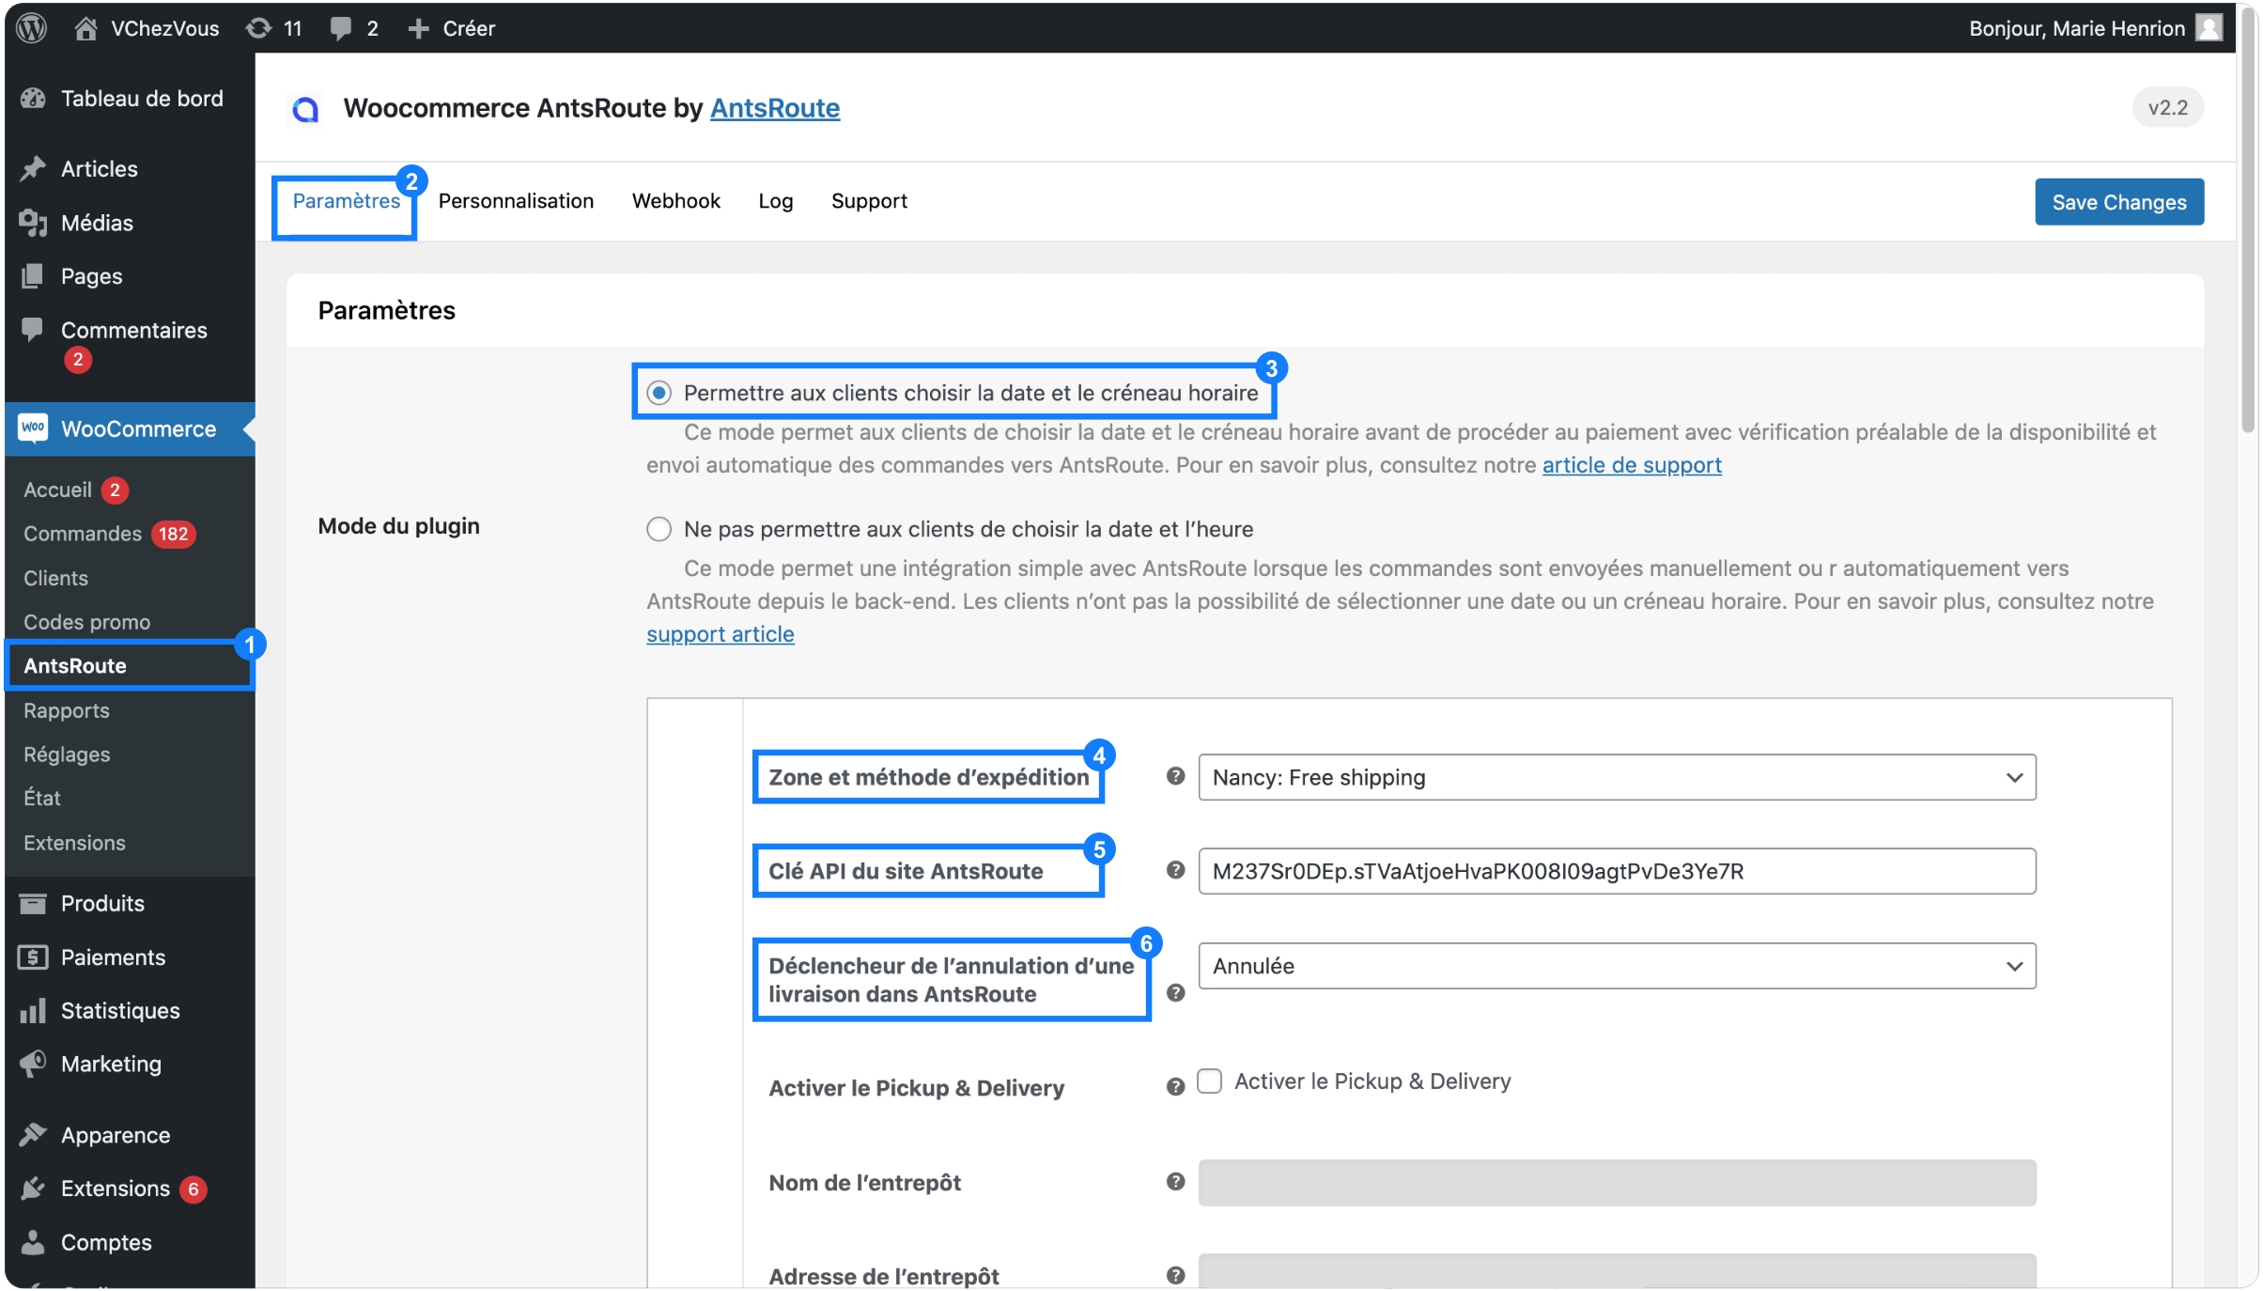Open the Webhook tab
Viewport: 2263px width, 1291px height.
(675, 201)
